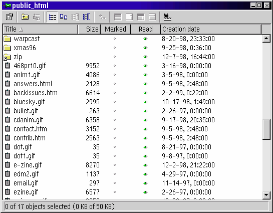Click the binoculars find icon
The height and width of the screenshot is (213, 273).
pos(167,17)
